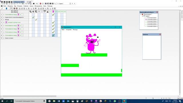The image size is (183, 103).
Task: Adjust the zoom slider handle in event toolbar
Action: pos(7,8)
